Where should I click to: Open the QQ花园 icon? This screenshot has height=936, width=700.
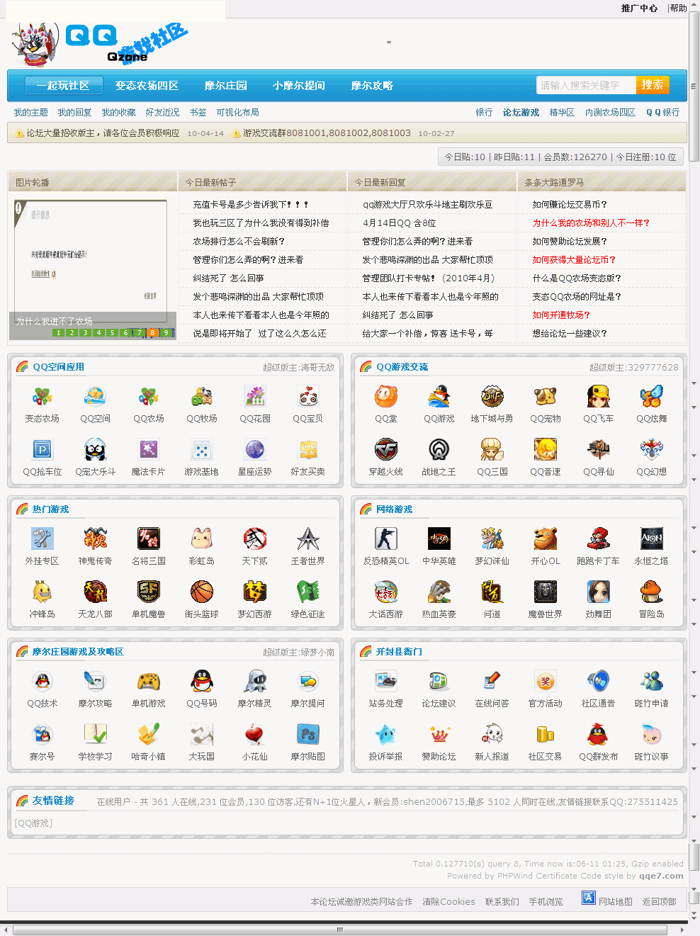[254, 397]
